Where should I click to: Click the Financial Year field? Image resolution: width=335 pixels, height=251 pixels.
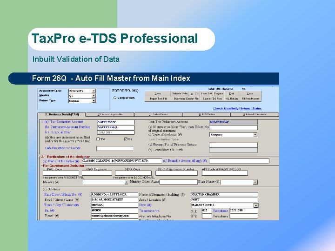(115, 132)
